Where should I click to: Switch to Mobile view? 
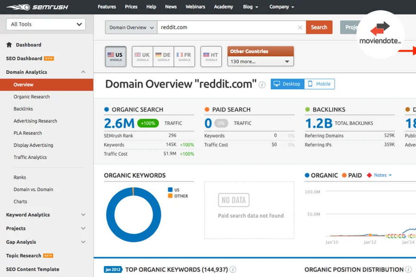(319, 84)
